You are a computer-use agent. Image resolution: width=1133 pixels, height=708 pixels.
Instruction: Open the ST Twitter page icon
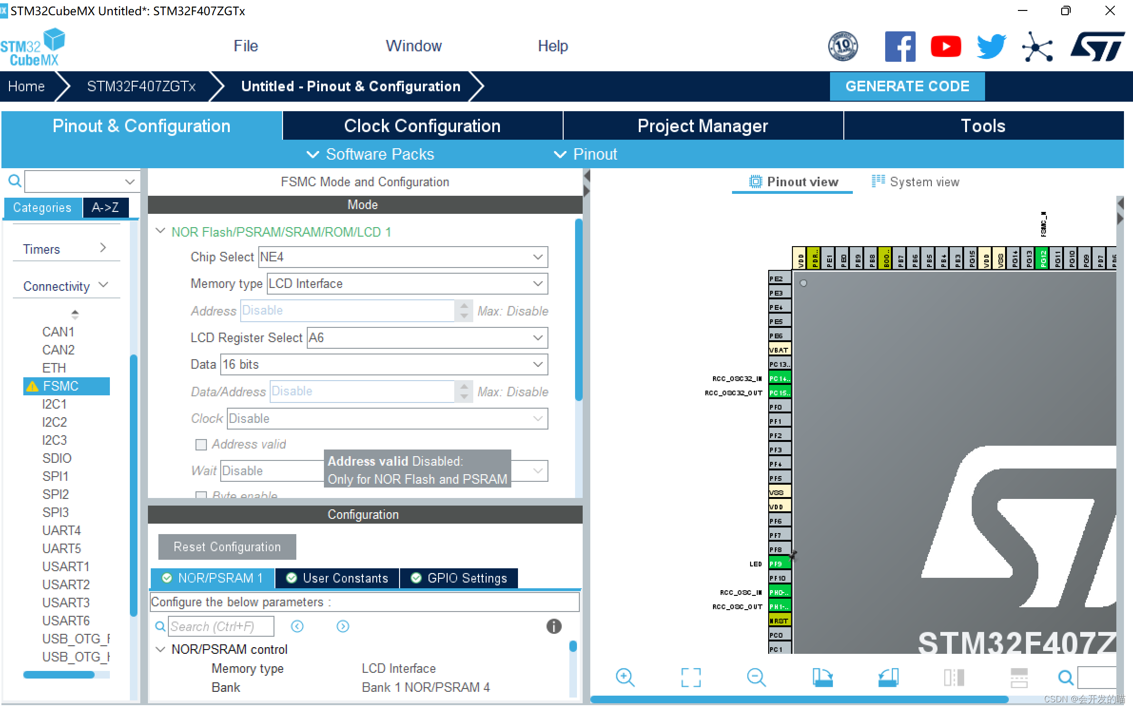coord(991,47)
